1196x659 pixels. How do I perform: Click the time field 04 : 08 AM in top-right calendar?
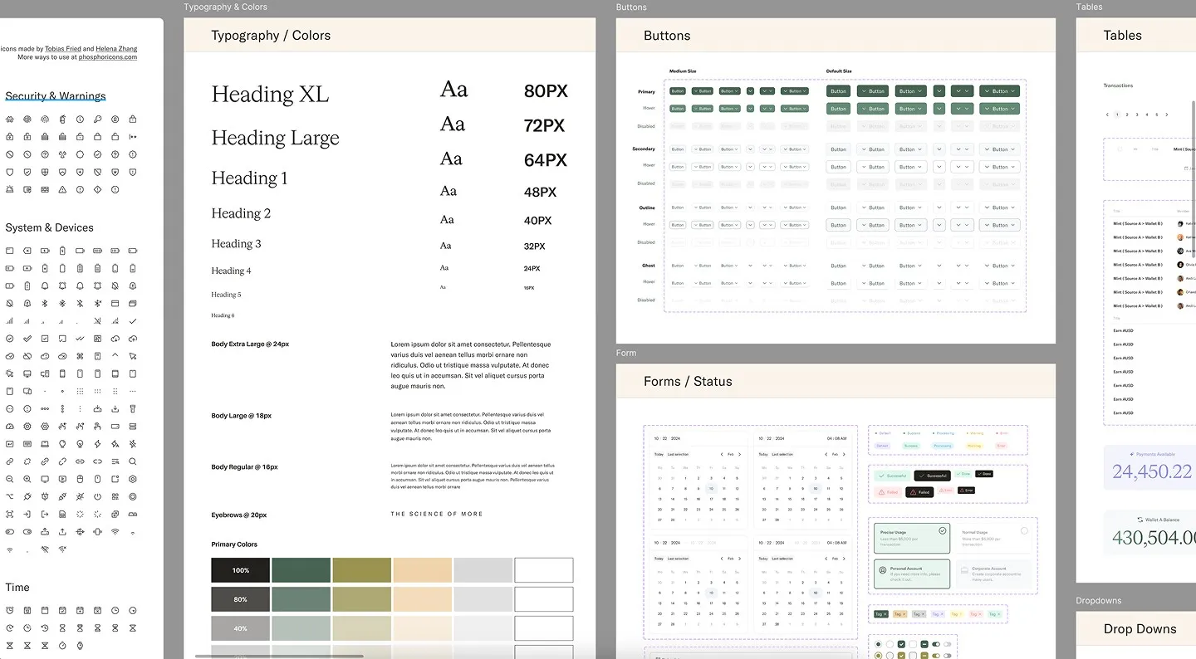click(836, 438)
